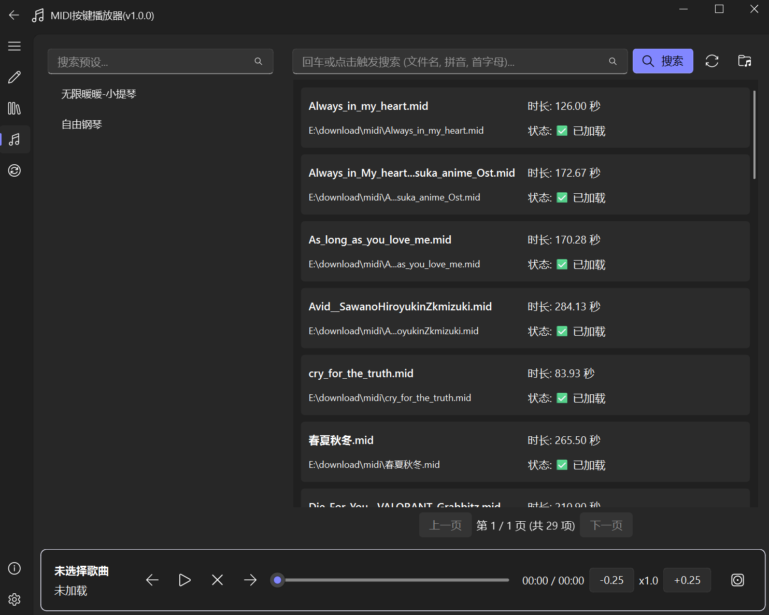
Task: Decrease playback speed with -0.25
Action: tap(611, 580)
